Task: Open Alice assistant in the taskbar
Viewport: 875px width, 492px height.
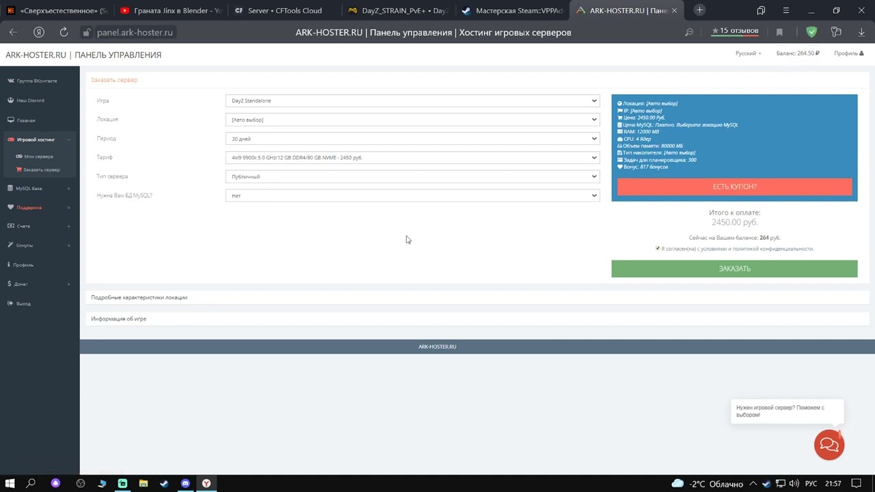Action: pyautogui.click(x=56, y=483)
